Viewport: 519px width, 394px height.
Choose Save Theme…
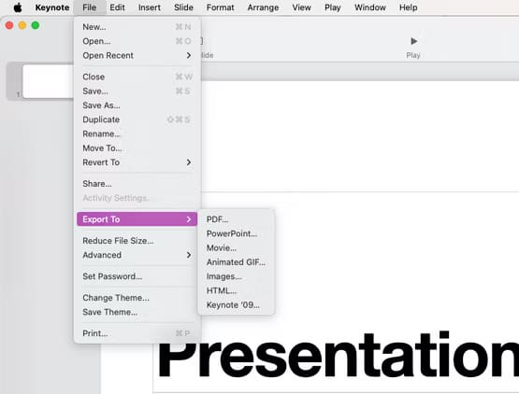tap(137, 312)
